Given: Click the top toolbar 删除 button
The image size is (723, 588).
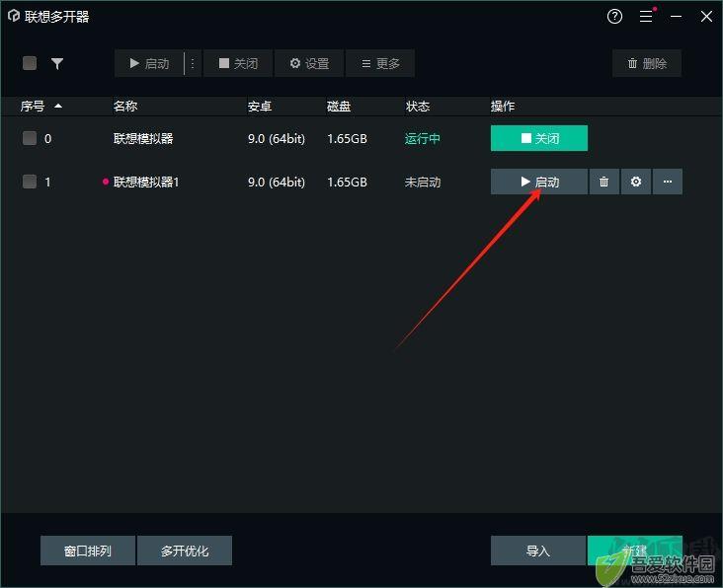Looking at the screenshot, I should click(647, 63).
